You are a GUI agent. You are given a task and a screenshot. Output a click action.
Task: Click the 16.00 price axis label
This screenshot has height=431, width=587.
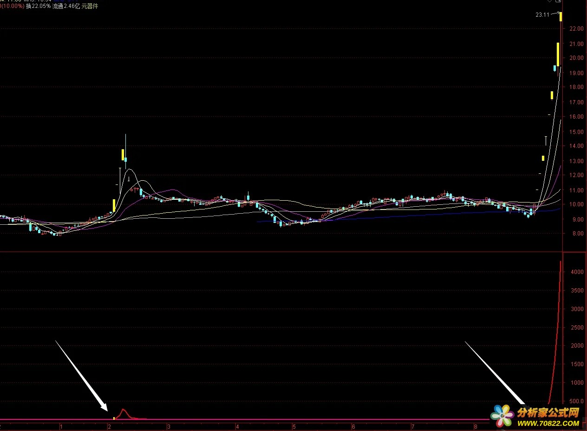[x=576, y=117]
